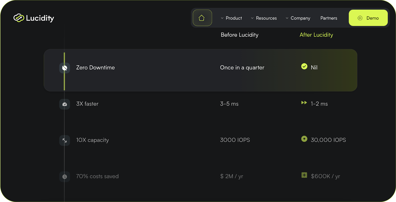
Task: Expand the Resources menu
Action: [266, 18]
